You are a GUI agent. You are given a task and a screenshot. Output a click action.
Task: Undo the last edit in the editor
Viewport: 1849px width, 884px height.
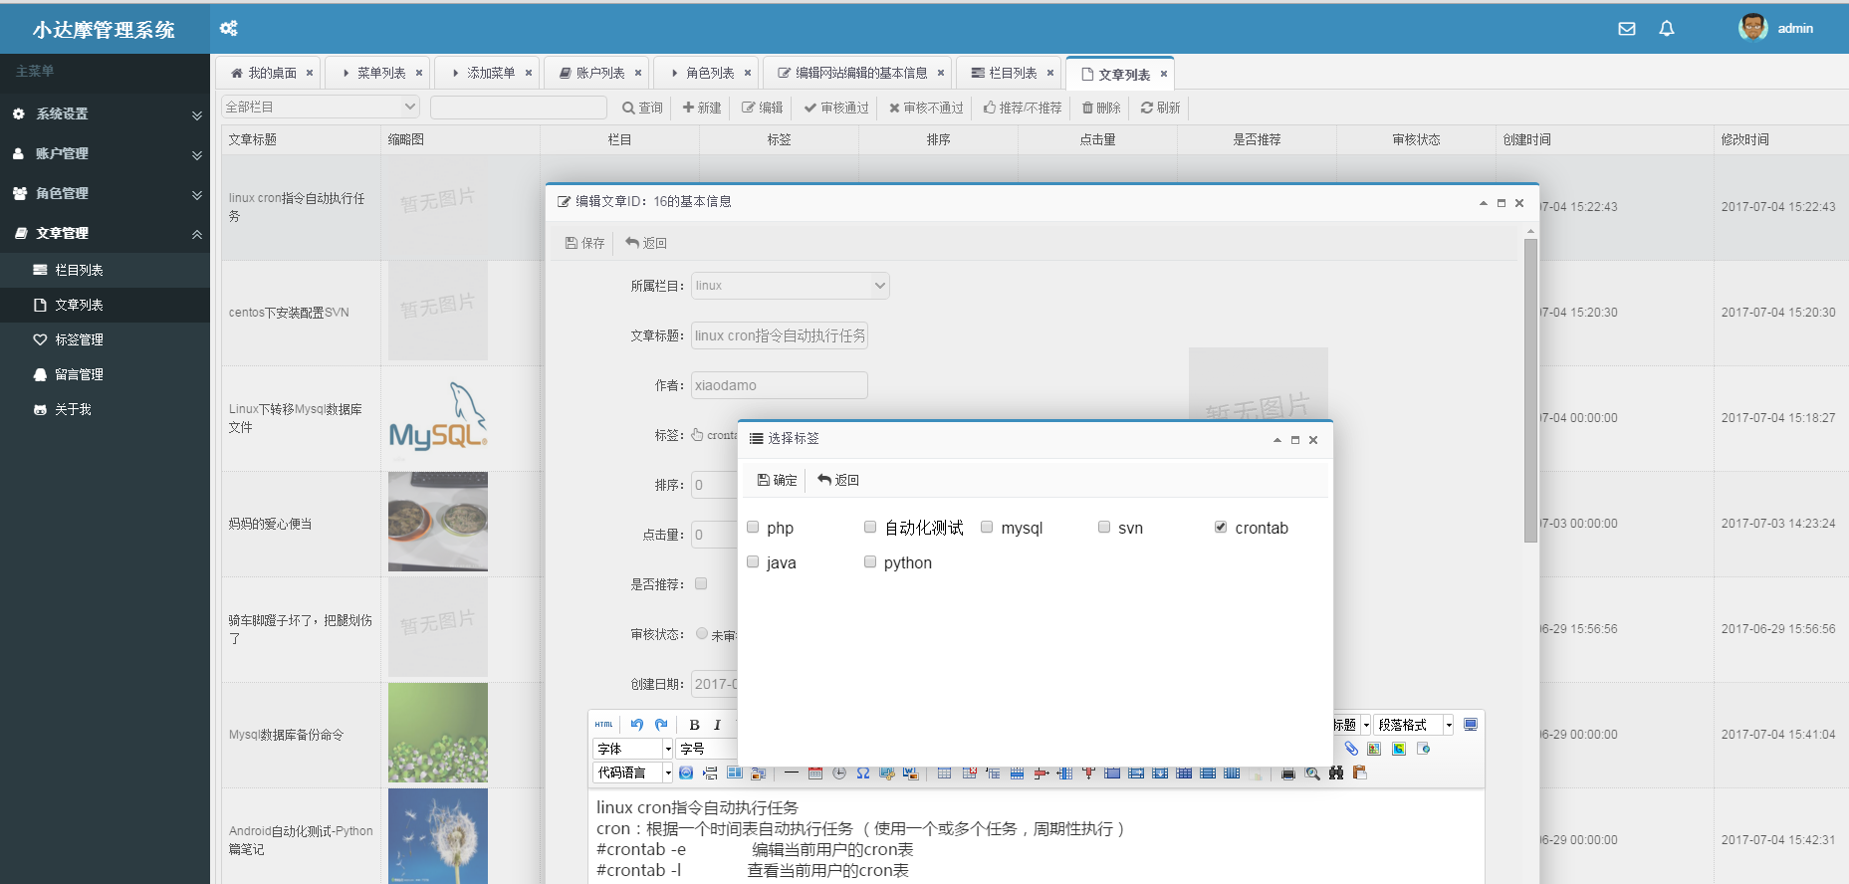point(636,725)
